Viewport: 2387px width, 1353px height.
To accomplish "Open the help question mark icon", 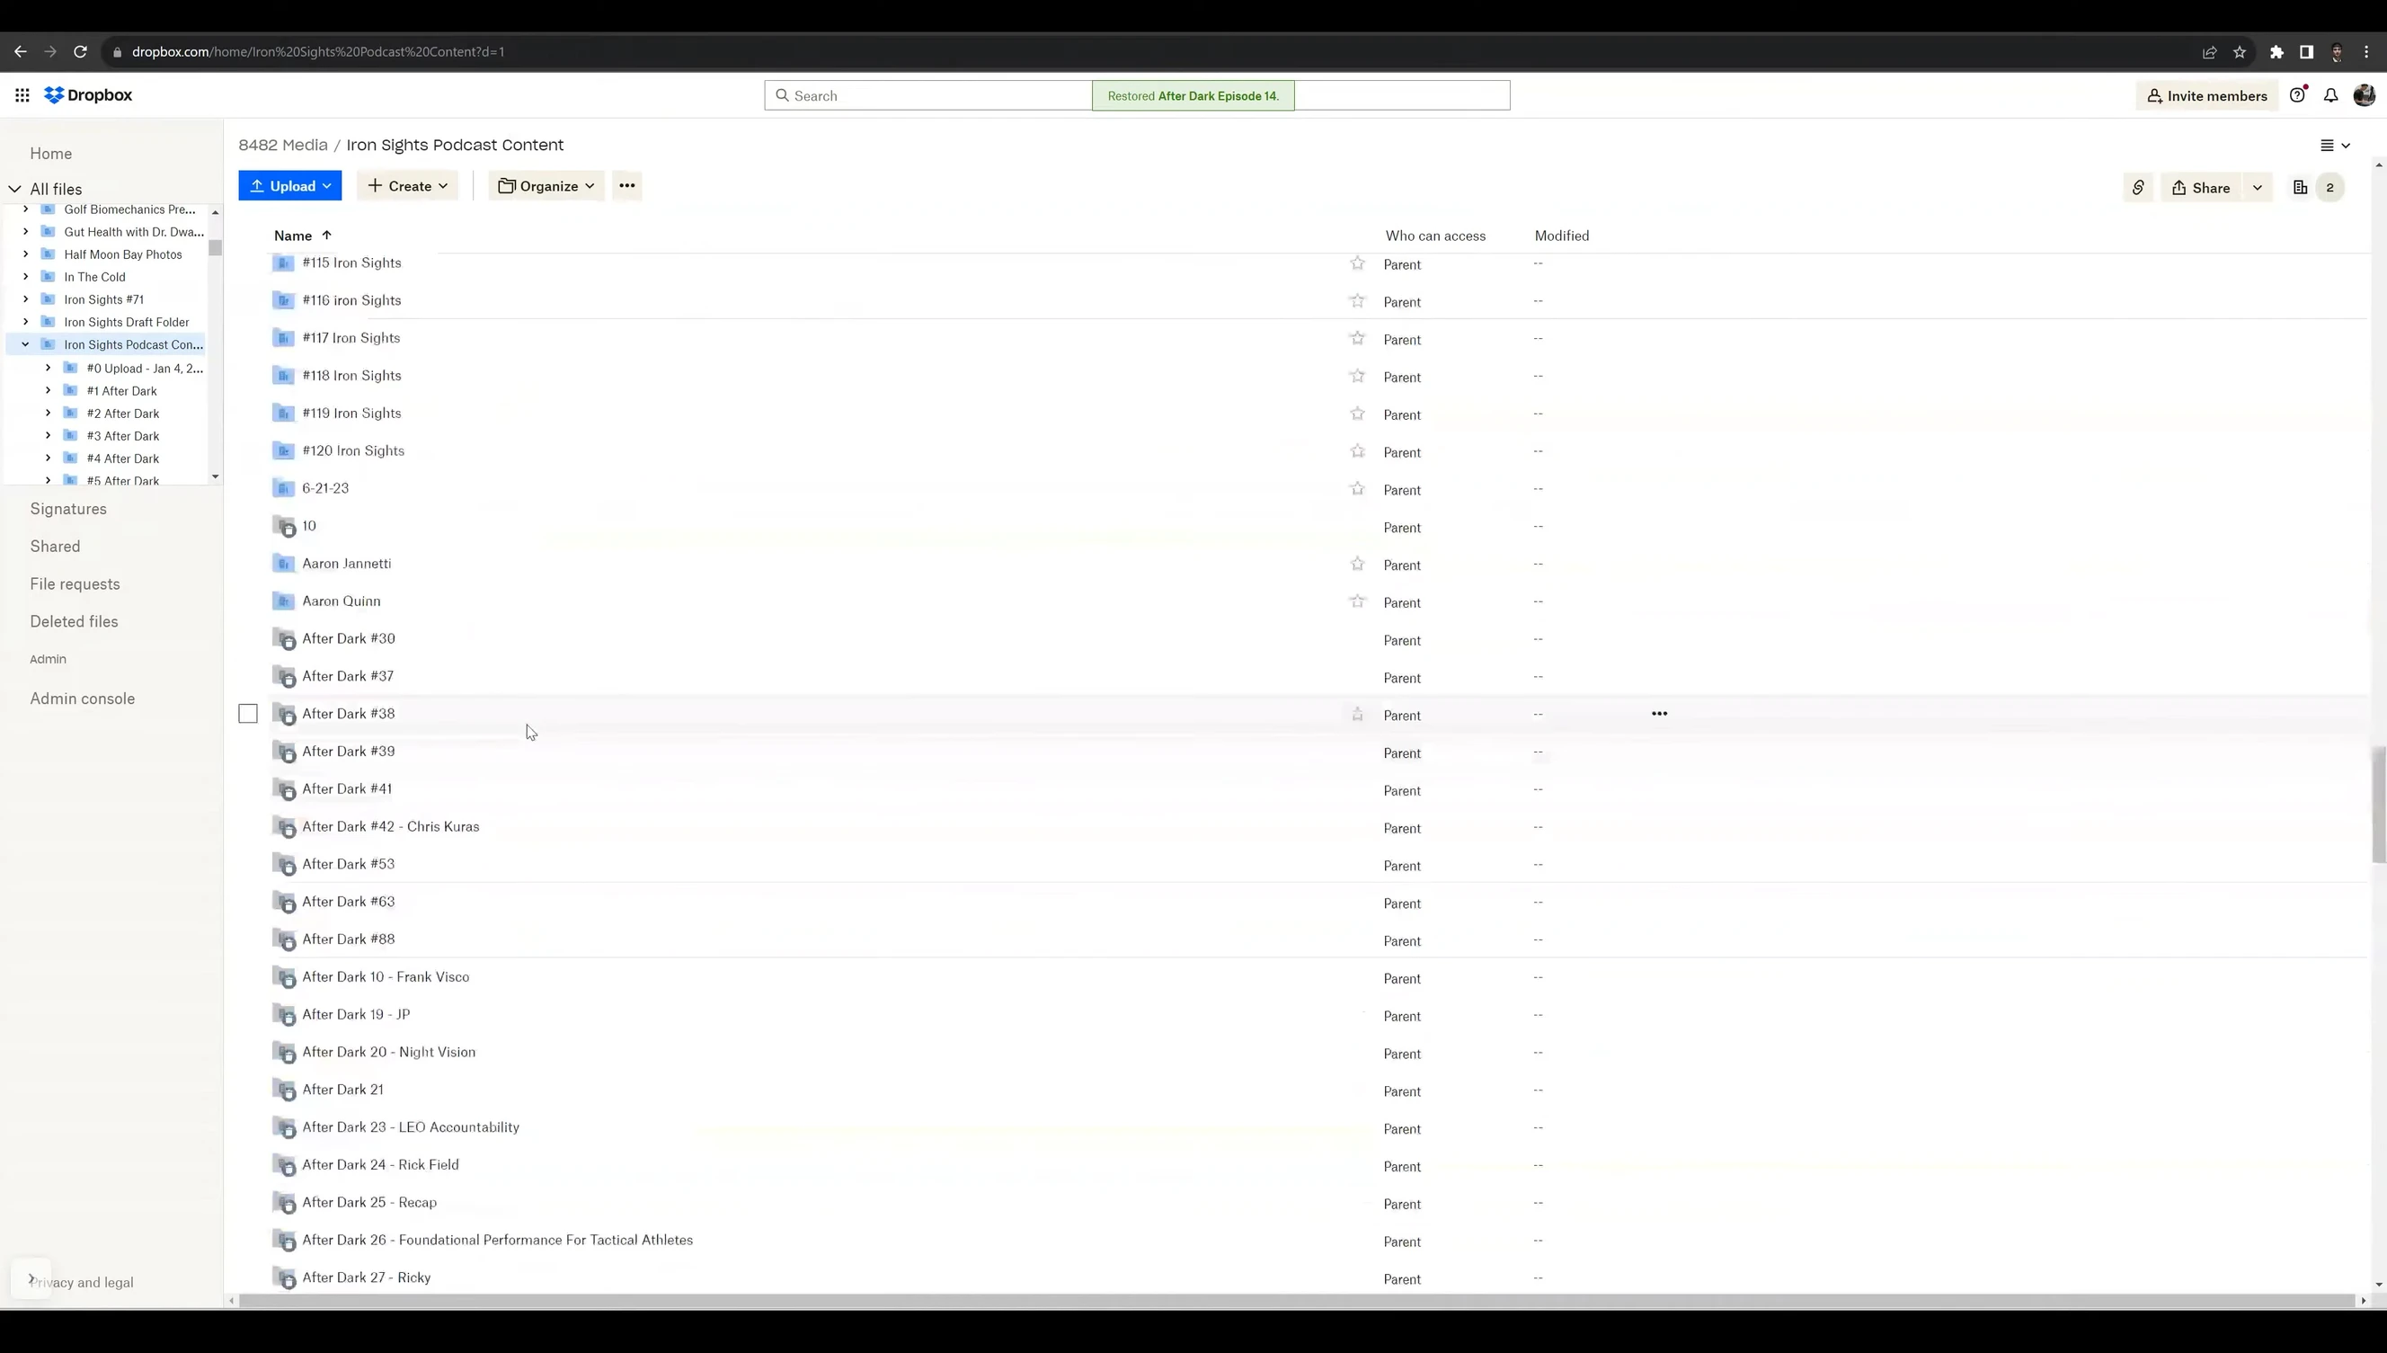I will (x=2297, y=94).
